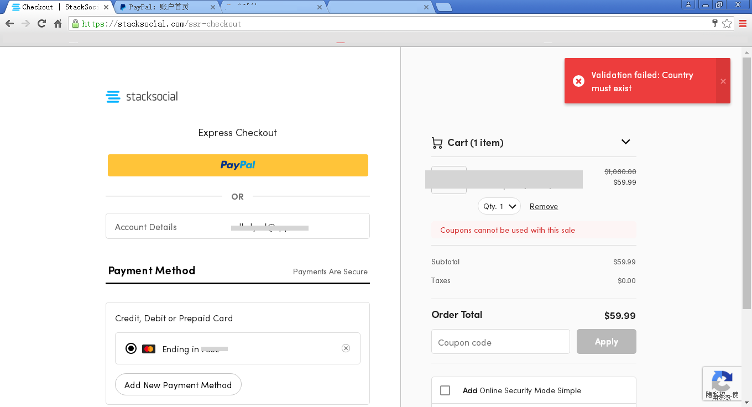
Task: Click the red error icon in the alert
Action: click(578, 81)
